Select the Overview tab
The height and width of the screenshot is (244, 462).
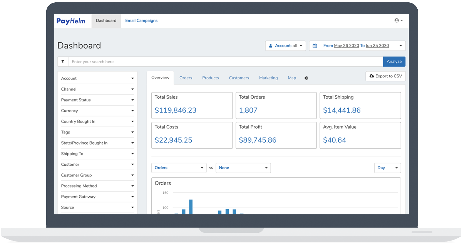(x=160, y=78)
